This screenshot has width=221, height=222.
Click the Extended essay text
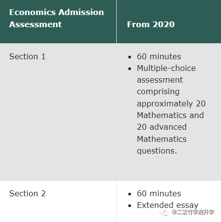pos(168,205)
